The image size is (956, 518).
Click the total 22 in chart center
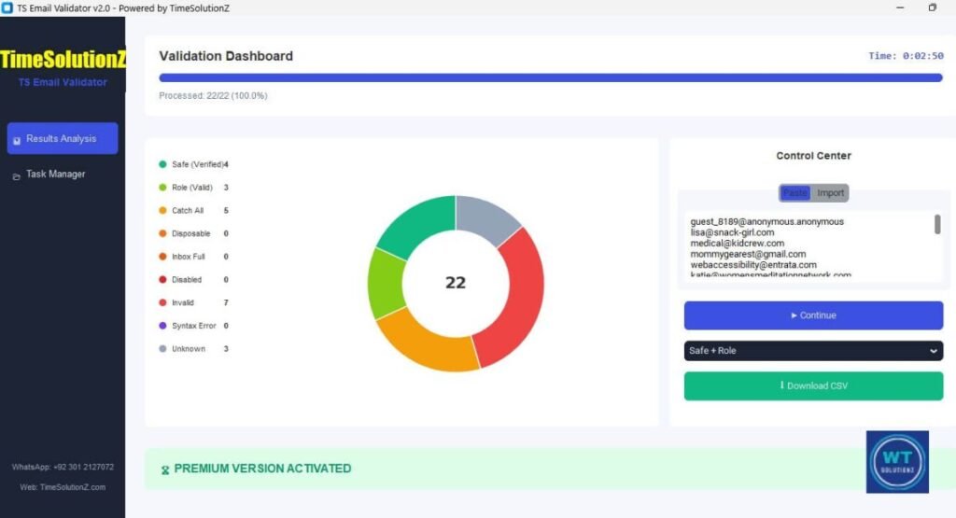[456, 283]
